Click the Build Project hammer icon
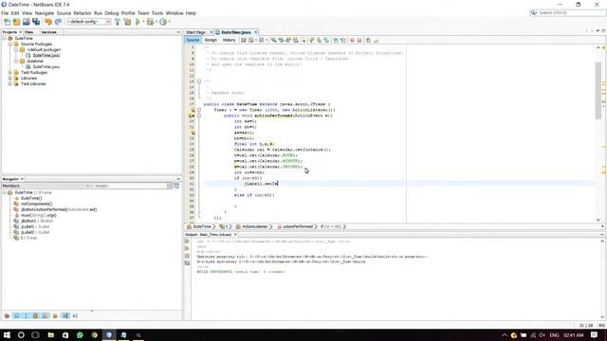607x341 pixels. (118, 22)
